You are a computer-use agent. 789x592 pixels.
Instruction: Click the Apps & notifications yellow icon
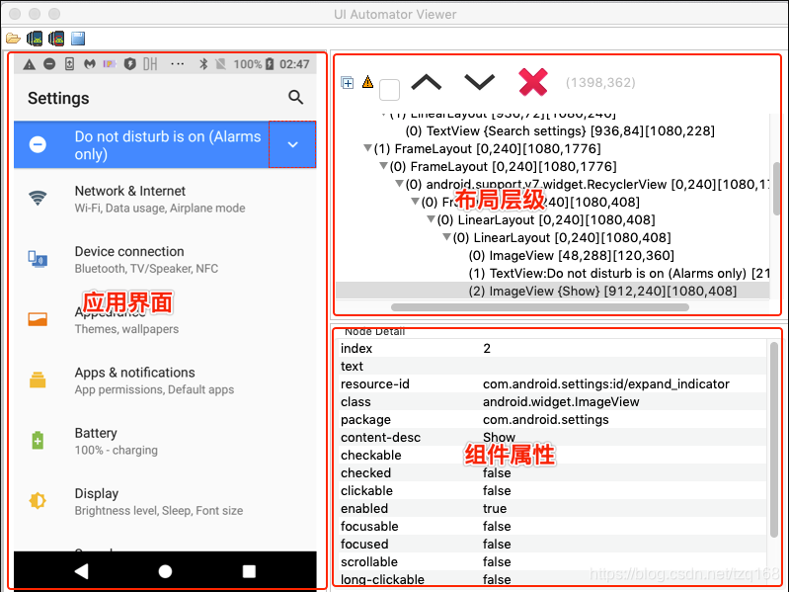(x=38, y=380)
